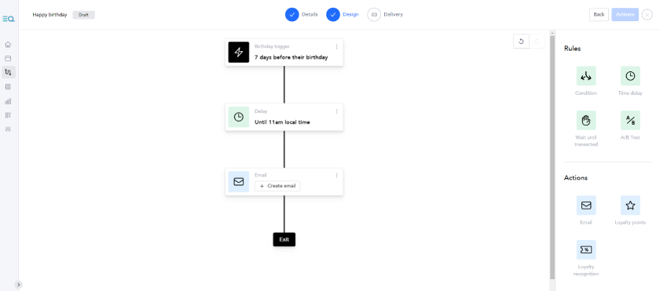The height and width of the screenshot is (291, 660).
Task: Expand the sidebar with the chevron
Action: click(19, 285)
